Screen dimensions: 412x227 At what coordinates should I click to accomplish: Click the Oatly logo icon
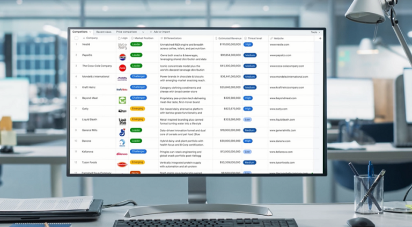click(x=122, y=111)
